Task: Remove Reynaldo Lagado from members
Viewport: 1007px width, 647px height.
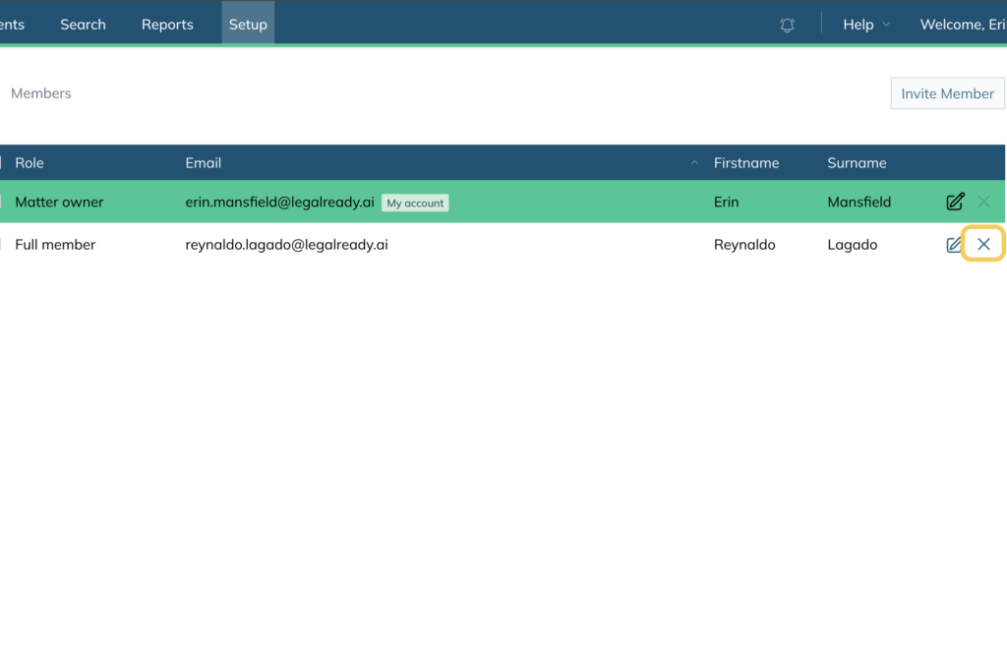Action: 983,244
